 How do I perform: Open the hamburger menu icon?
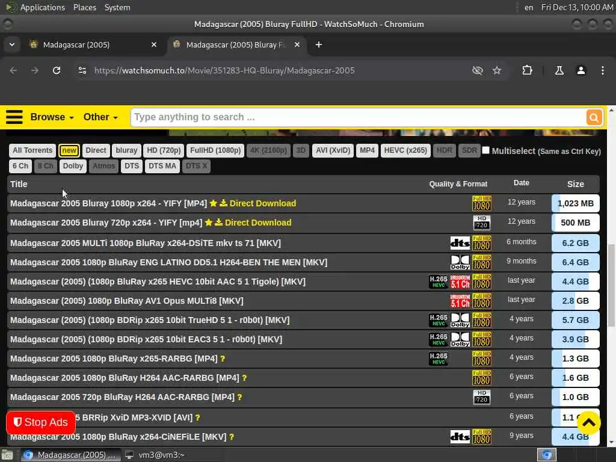(14, 117)
